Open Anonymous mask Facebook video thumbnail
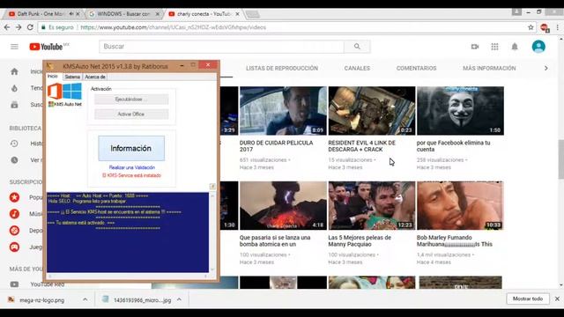This screenshot has width=564, height=317. point(460,111)
